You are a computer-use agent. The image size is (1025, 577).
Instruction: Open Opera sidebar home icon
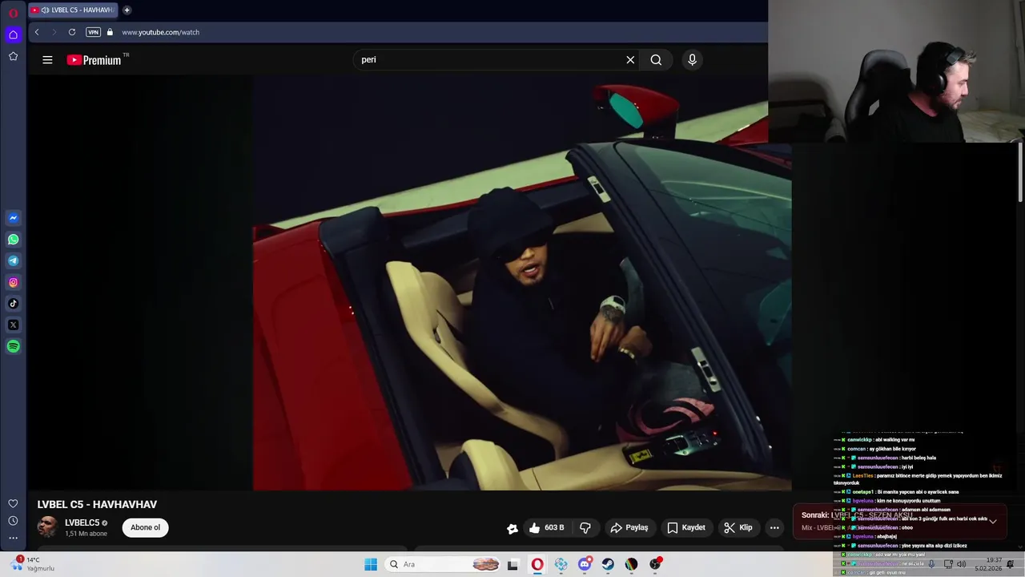[13, 34]
